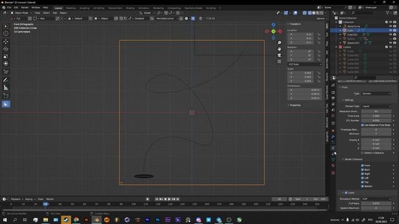Open the Global transform orientation dropdown
The height and width of the screenshot is (224, 399).
147,13
